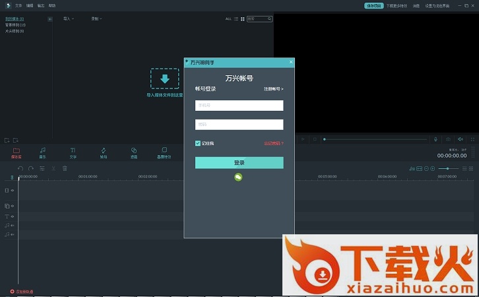
Task: Open the 文件 file menu
Action: pyautogui.click(x=18, y=5)
